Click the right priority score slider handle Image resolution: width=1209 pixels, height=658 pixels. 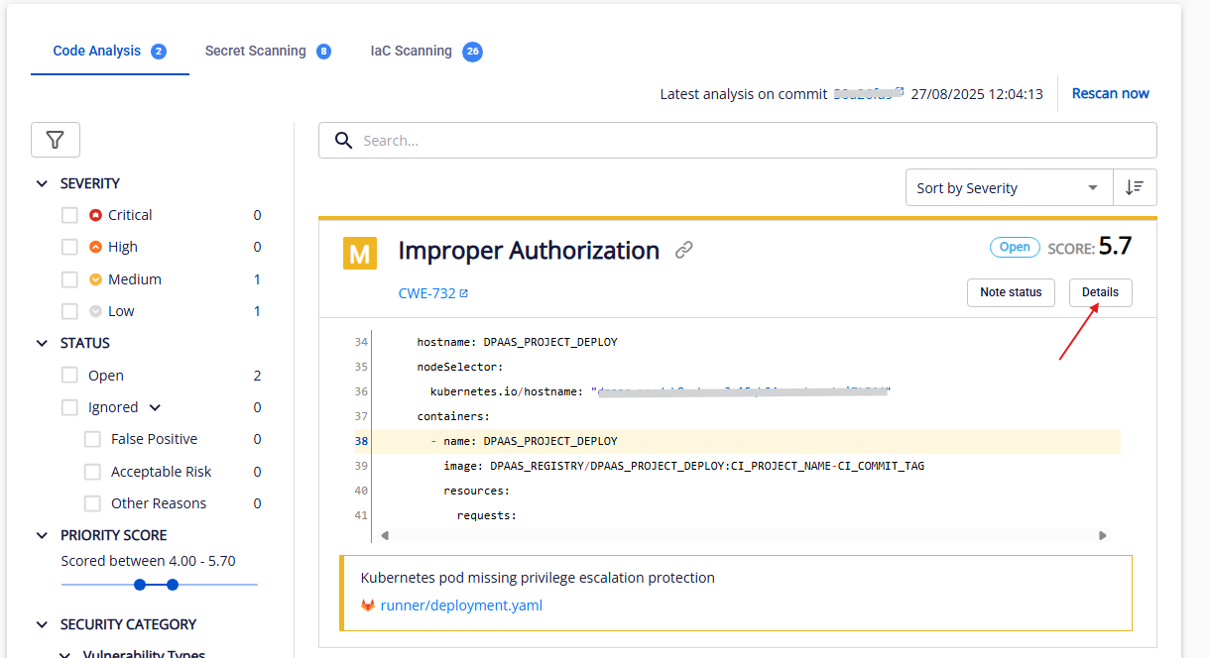pos(173,585)
